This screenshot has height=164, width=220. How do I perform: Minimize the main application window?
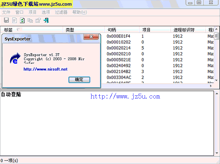pos(190,2)
